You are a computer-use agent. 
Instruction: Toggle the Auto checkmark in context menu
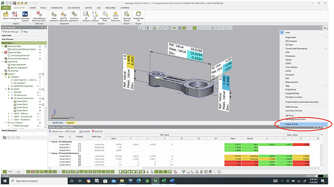(x=282, y=33)
